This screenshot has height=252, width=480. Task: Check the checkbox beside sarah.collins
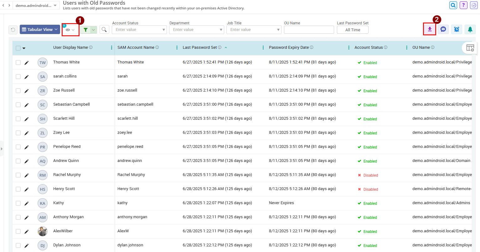click(18, 77)
